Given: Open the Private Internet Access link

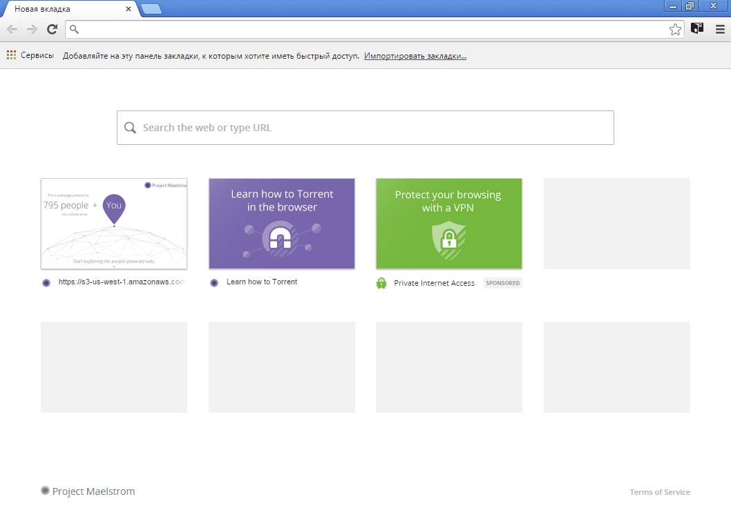Looking at the screenshot, I should tap(434, 282).
